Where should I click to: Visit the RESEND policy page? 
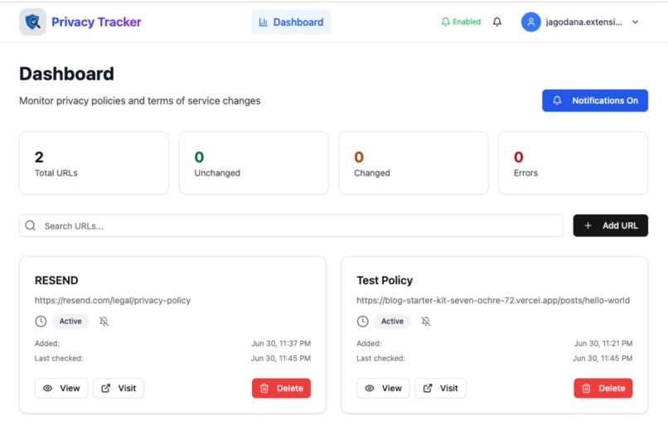[x=119, y=388]
